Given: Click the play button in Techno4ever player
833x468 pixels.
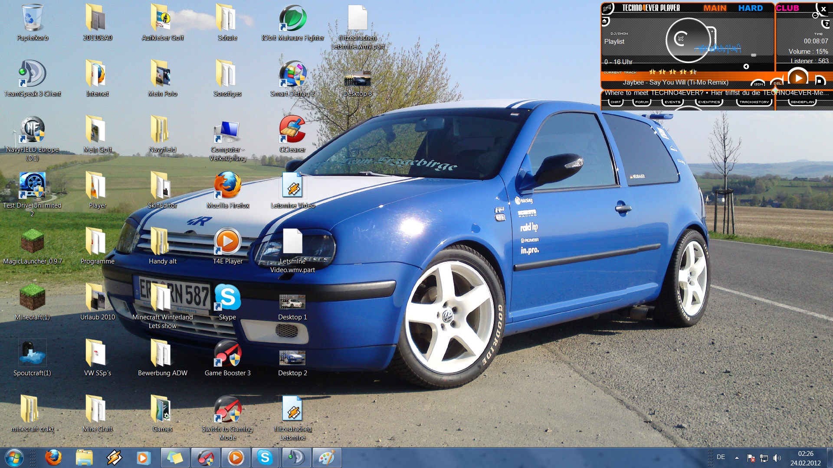Looking at the screenshot, I should [x=797, y=78].
